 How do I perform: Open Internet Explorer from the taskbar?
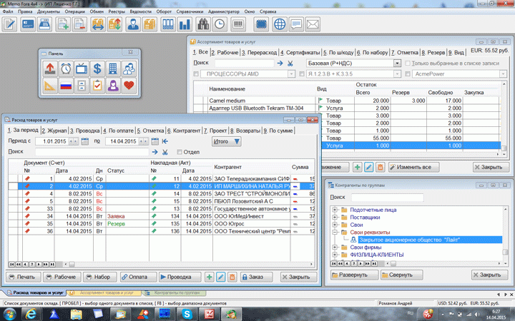(x=31, y=314)
